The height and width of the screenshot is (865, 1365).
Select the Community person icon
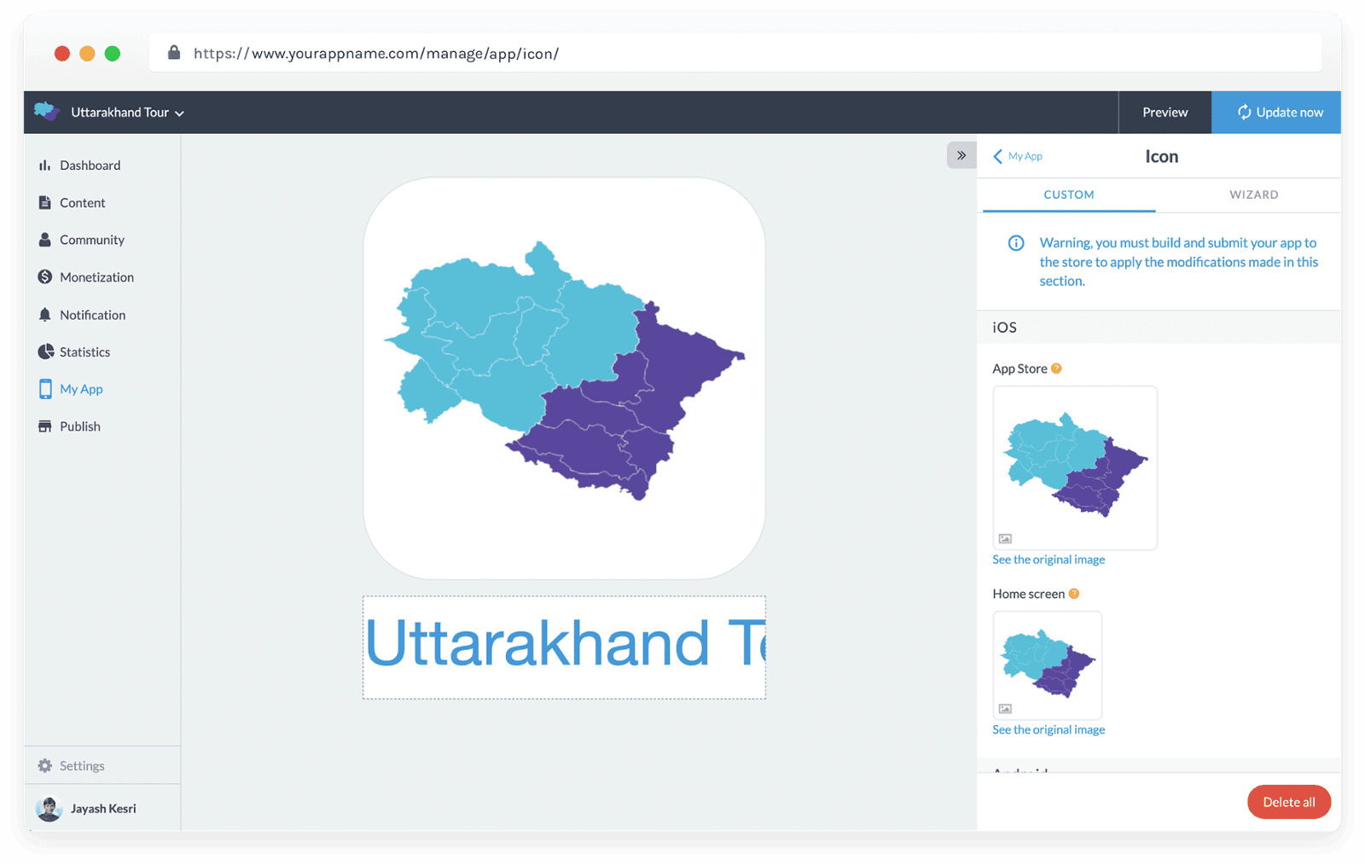[44, 240]
